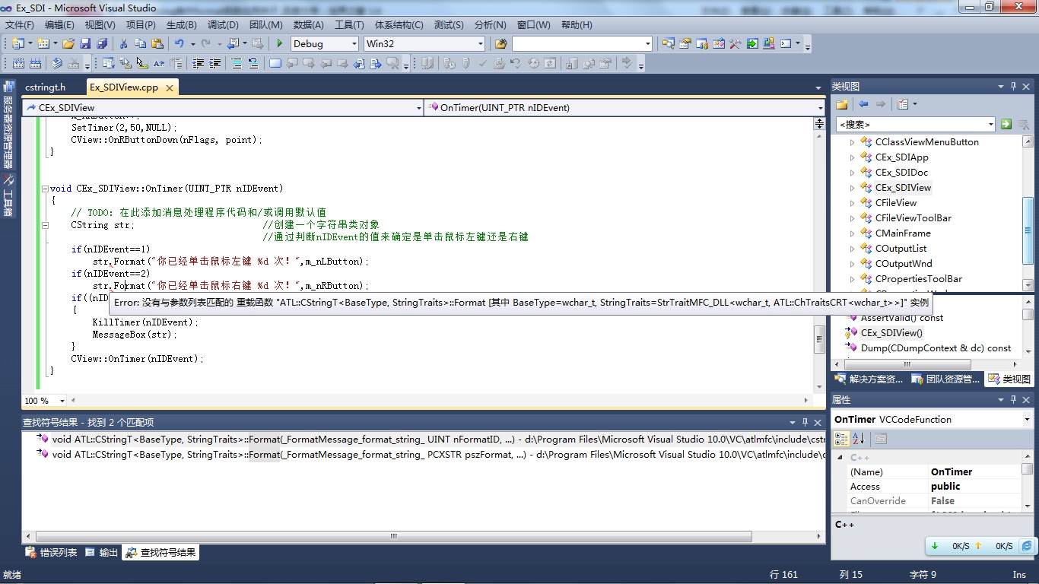Open the Properties Window toolbar icon
Image resolution: width=1039 pixels, height=584 pixels.
[685, 43]
